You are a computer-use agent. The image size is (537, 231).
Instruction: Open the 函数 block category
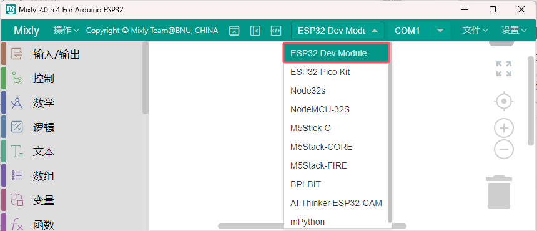coord(72,222)
